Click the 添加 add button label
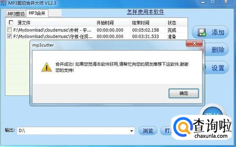Image resolution: width=236 pixels, height=147 pixels. click(218, 33)
